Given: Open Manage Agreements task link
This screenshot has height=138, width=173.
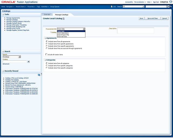Looking at the screenshot, I should tap(13, 18).
